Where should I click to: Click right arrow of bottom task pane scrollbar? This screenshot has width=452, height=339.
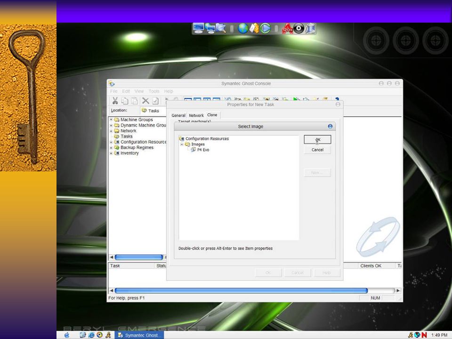point(398,291)
